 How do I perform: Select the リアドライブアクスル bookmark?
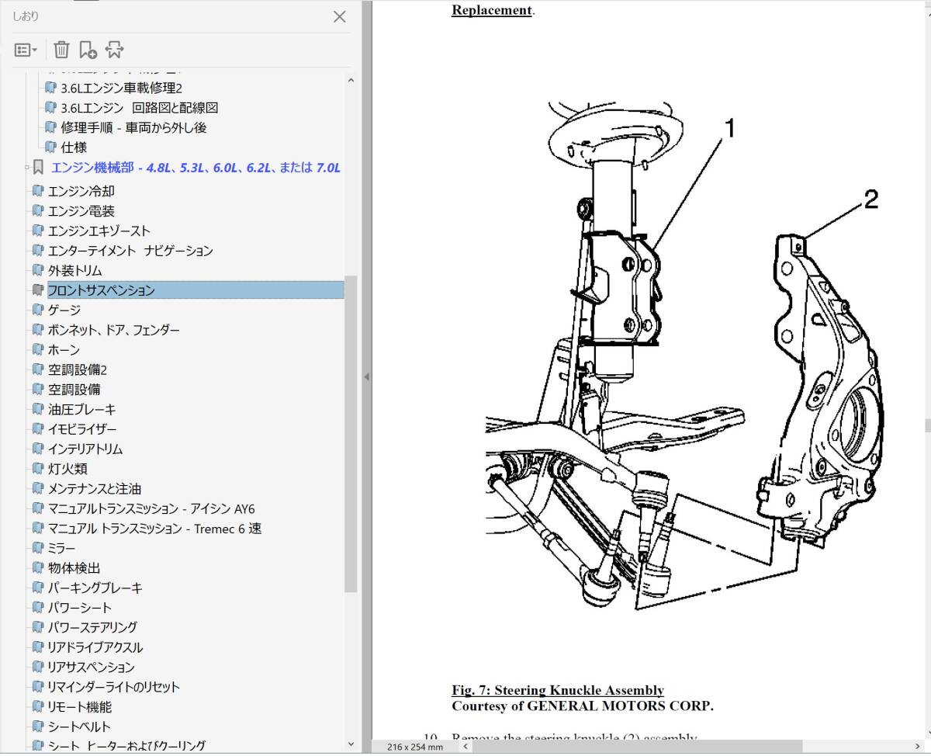click(95, 647)
